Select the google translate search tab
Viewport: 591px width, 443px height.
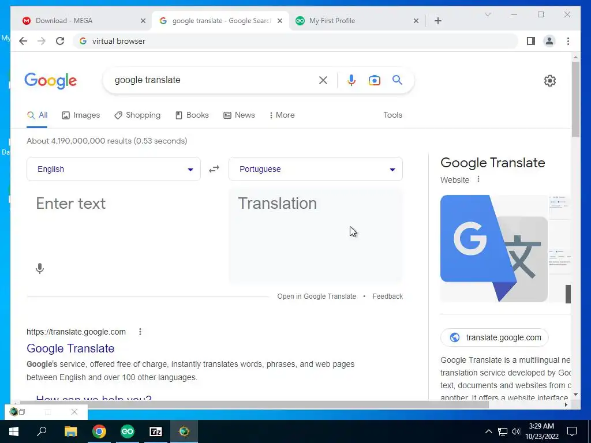221,21
